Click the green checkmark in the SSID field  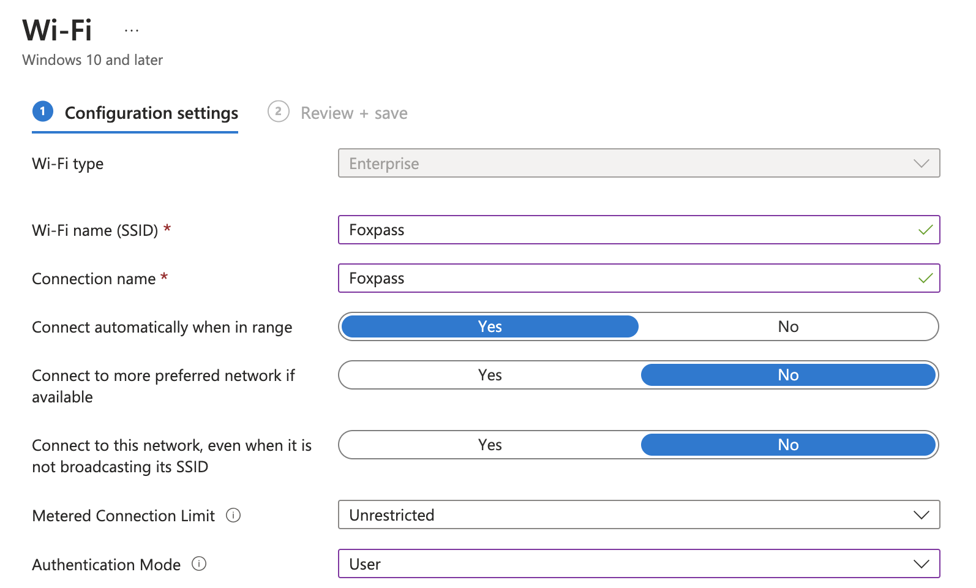point(925,230)
